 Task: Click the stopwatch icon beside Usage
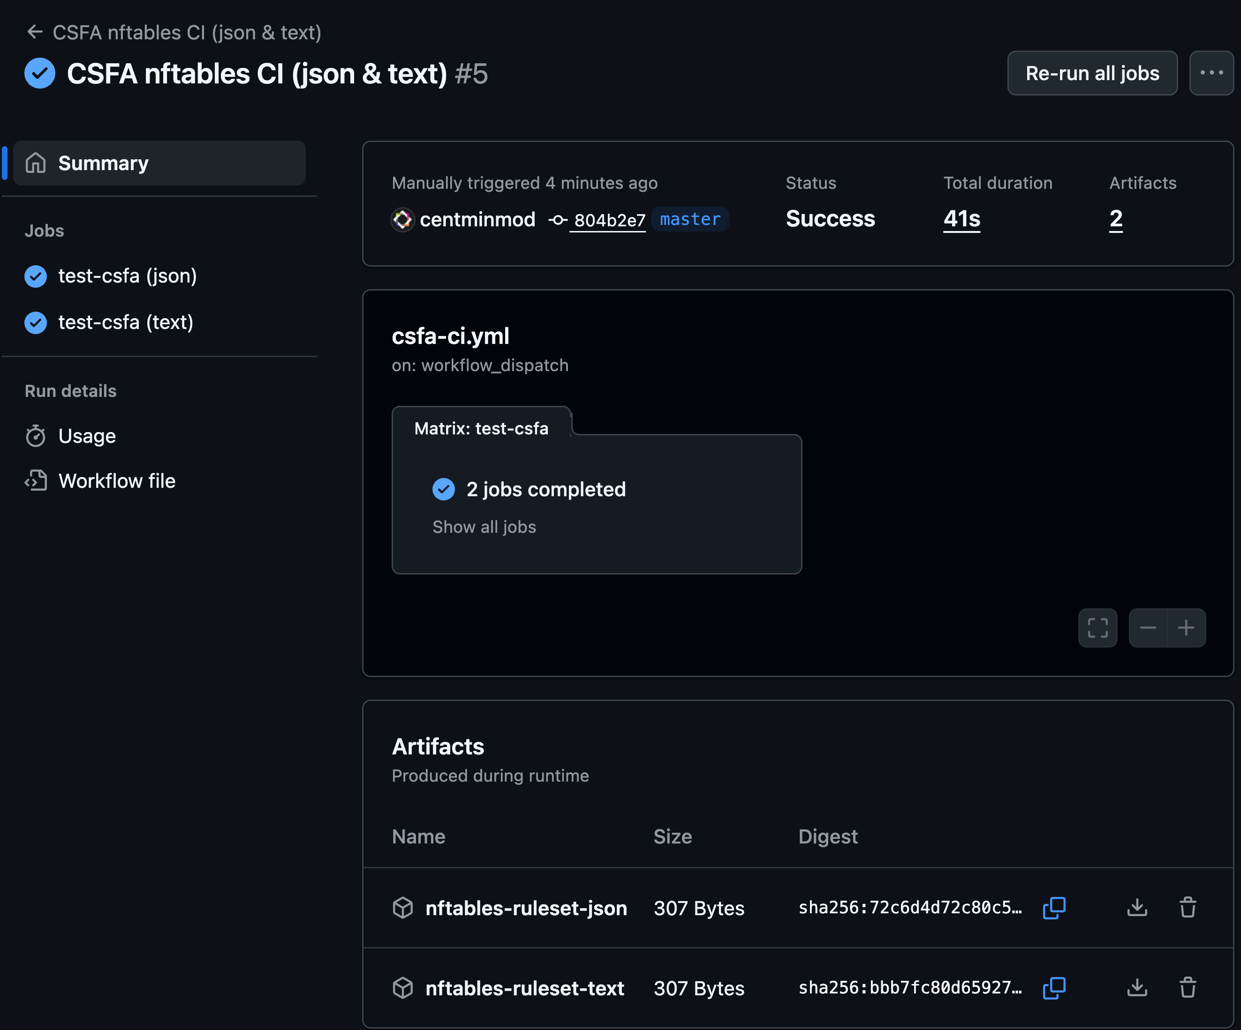[36, 436]
